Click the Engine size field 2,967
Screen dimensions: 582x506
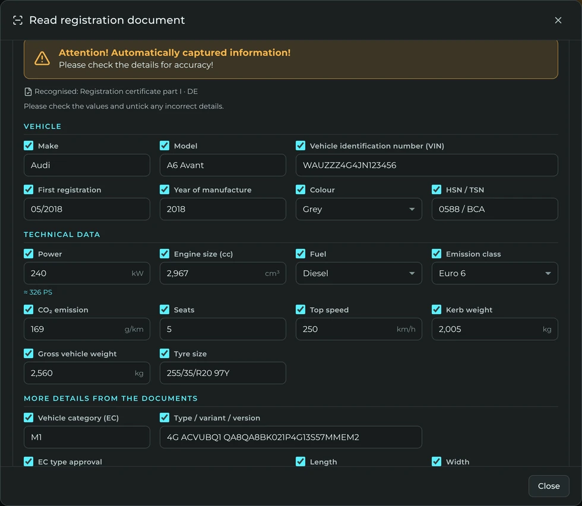[x=223, y=273]
